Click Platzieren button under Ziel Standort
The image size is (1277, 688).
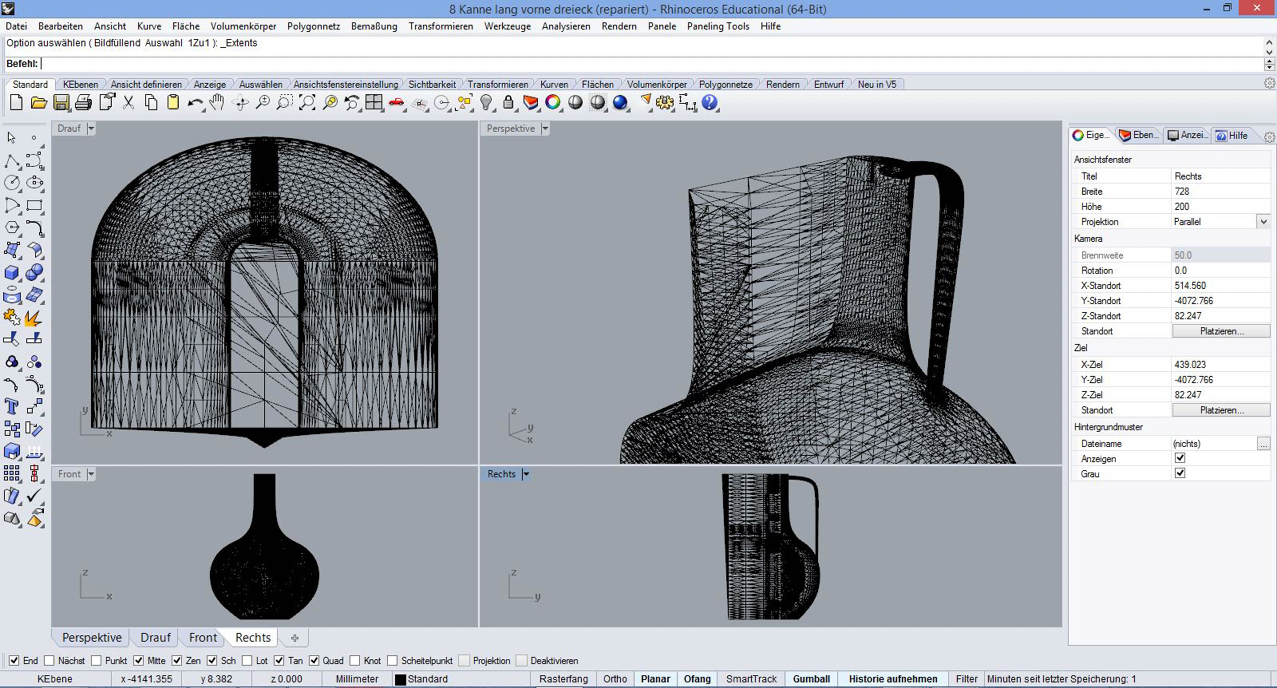tap(1222, 410)
